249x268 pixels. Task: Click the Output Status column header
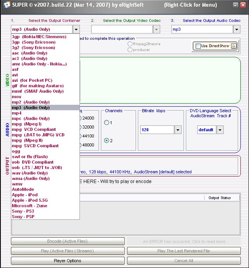pyautogui.click(x=222, y=198)
